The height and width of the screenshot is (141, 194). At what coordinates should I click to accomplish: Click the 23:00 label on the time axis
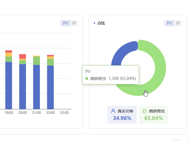(x=64, y=112)
